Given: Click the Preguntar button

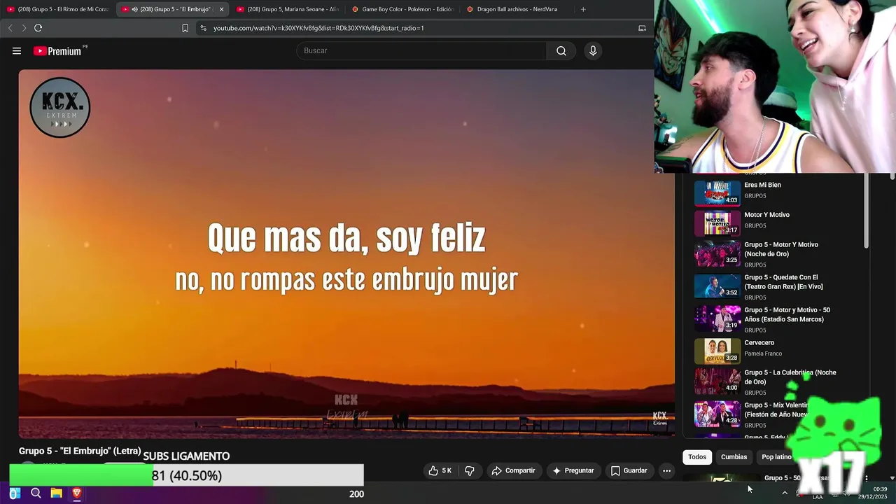Looking at the screenshot, I should [573, 471].
